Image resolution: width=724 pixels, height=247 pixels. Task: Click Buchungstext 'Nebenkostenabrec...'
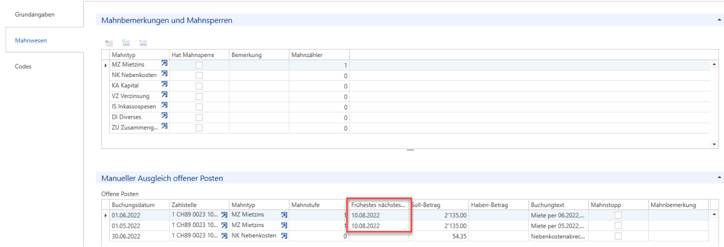(559, 236)
